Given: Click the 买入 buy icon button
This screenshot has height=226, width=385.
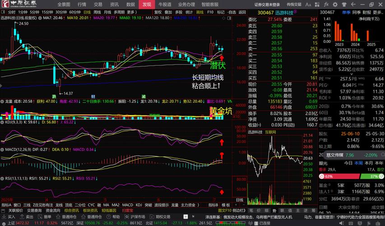Looking at the screenshot, I should click(x=8, y=217).
